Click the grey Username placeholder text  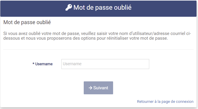coord(72,64)
